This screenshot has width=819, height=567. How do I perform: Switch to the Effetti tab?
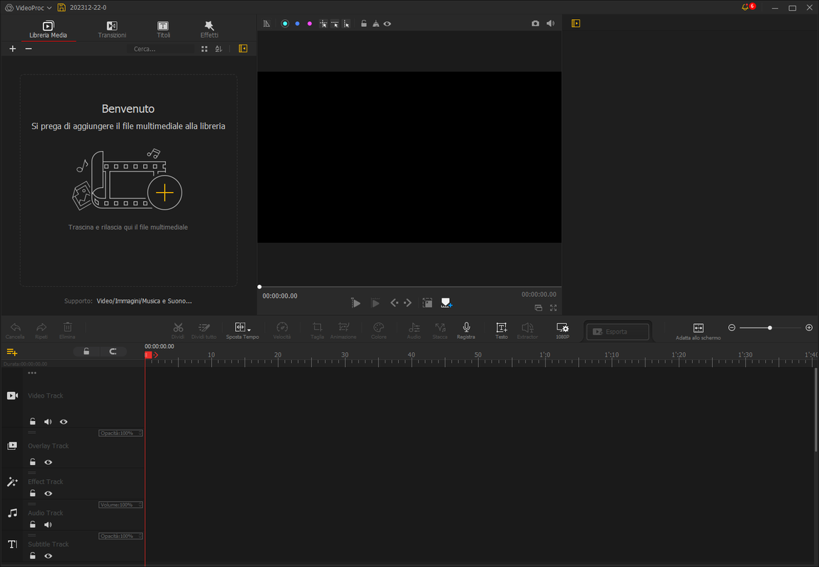[209, 29]
